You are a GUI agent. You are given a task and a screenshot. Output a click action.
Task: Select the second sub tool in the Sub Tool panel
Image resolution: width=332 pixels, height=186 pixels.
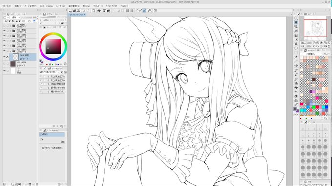click(52, 140)
